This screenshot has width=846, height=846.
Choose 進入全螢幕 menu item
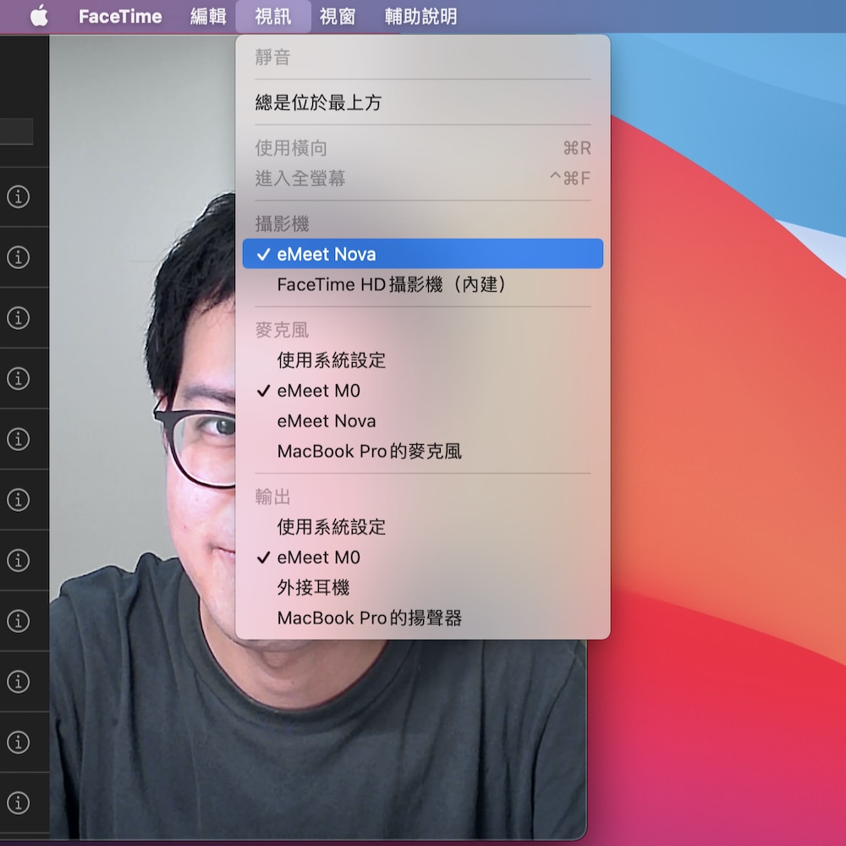[422, 178]
